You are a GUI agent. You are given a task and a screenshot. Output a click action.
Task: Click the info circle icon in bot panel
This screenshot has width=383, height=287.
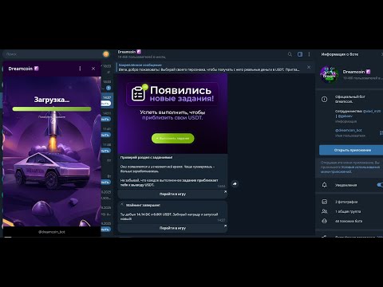[325, 99]
